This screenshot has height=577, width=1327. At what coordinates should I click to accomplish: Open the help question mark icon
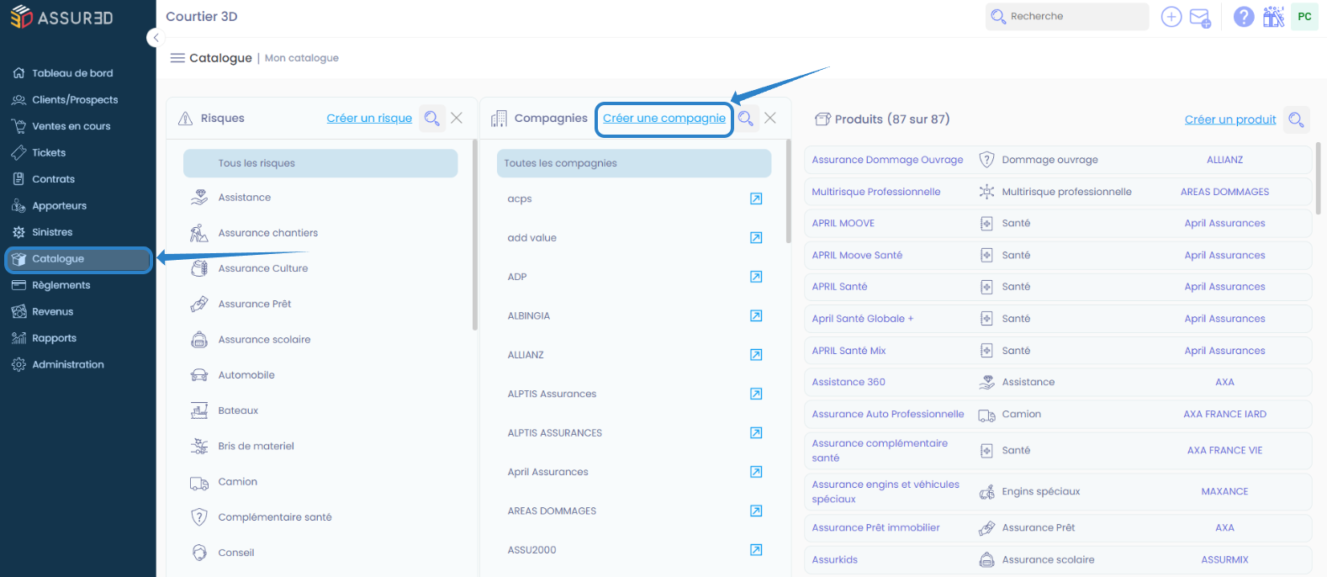(1244, 17)
